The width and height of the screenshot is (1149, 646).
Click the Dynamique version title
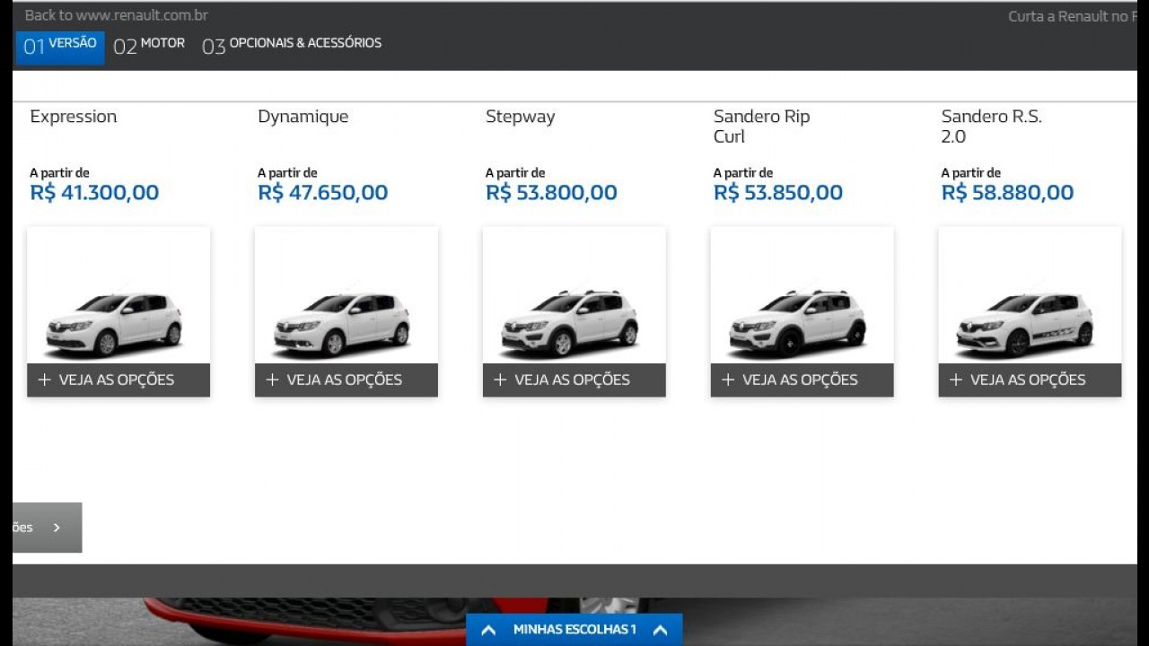pyautogui.click(x=303, y=117)
